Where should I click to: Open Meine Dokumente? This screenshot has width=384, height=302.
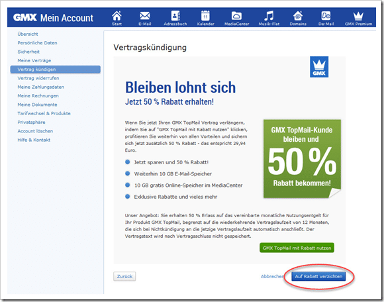click(37, 105)
